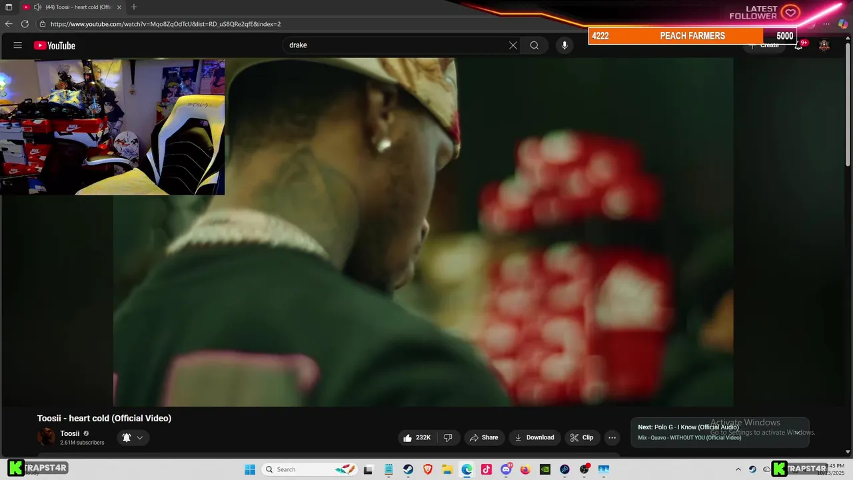The image size is (853, 480).
Task: Open browser settings three-dot menu
Action: [826, 24]
